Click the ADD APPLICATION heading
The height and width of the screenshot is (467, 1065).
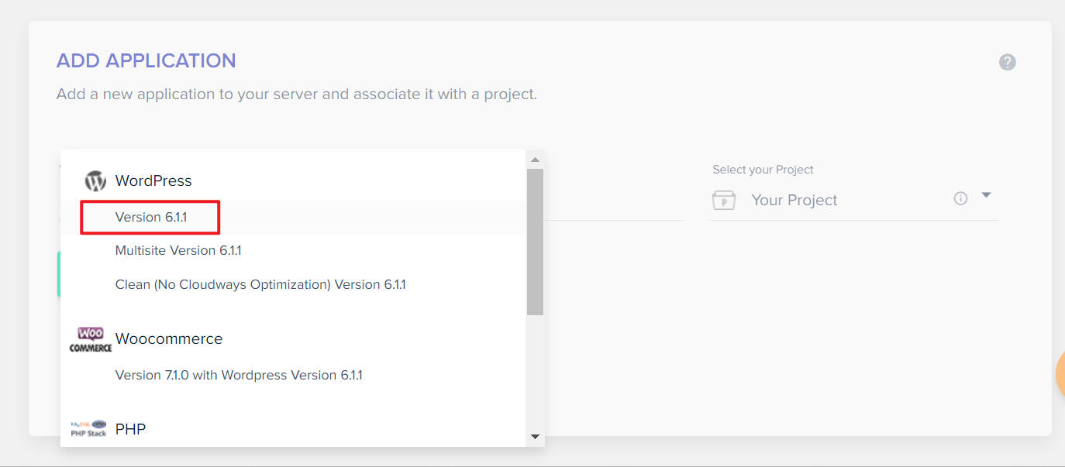(x=146, y=60)
